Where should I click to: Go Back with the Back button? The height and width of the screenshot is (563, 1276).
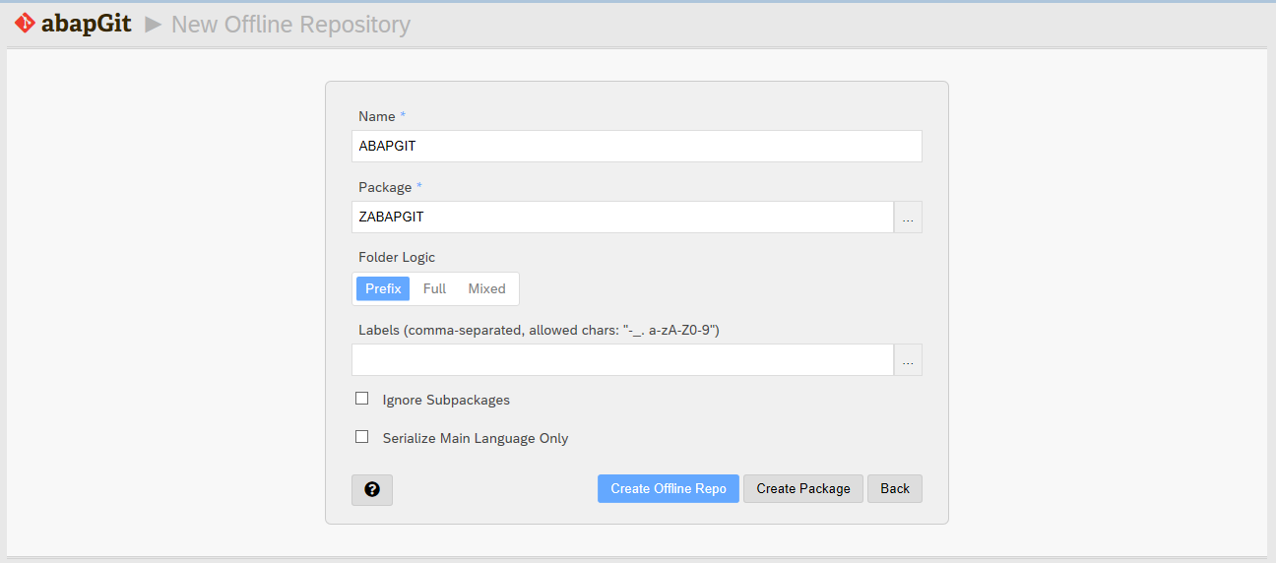(895, 488)
